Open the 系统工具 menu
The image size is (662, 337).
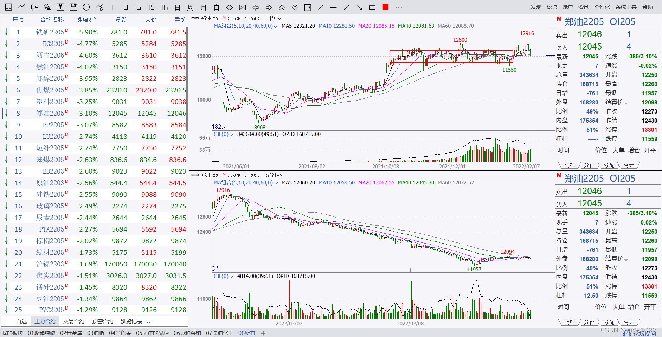[626, 7]
